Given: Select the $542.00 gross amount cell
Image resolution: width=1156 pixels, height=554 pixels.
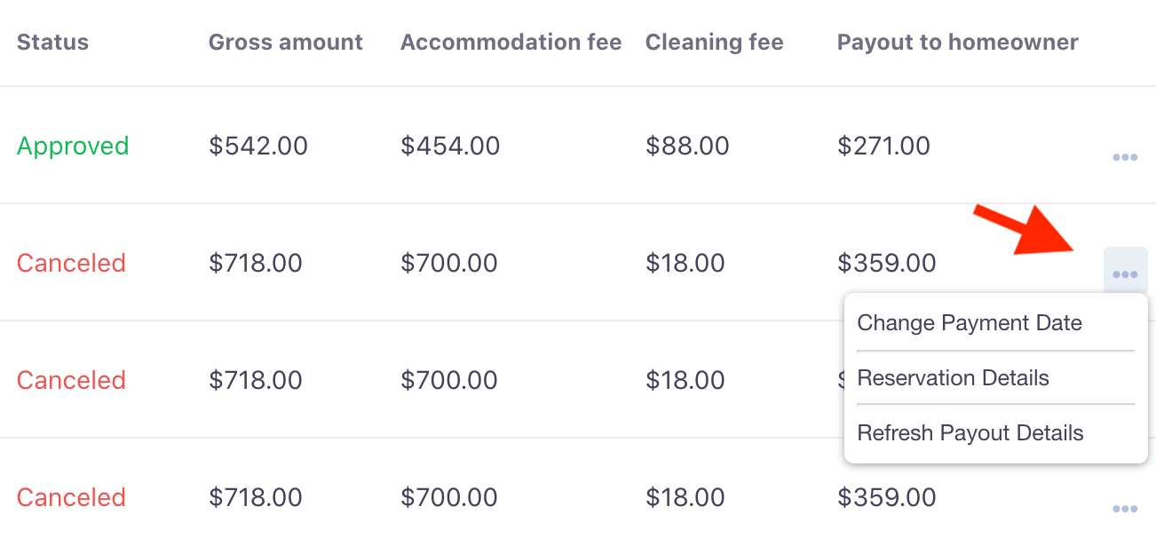Looking at the screenshot, I should 258,146.
